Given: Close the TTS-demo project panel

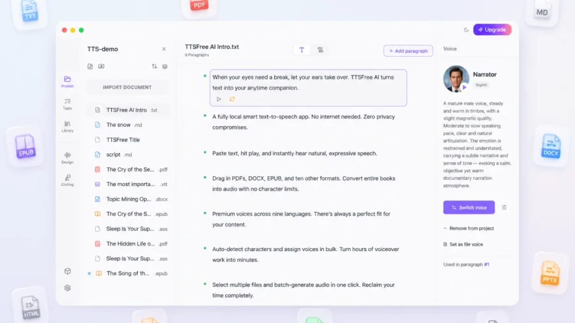Looking at the screenshot, I should point(164,49).
